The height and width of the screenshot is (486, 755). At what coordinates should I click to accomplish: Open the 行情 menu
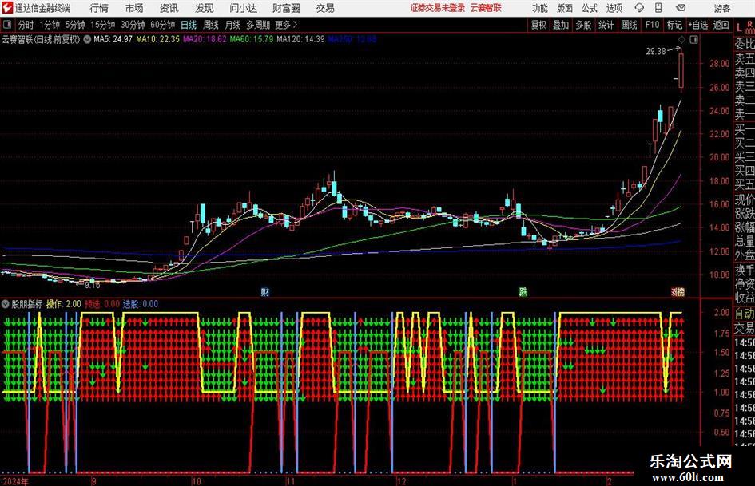tap(99, 8)
